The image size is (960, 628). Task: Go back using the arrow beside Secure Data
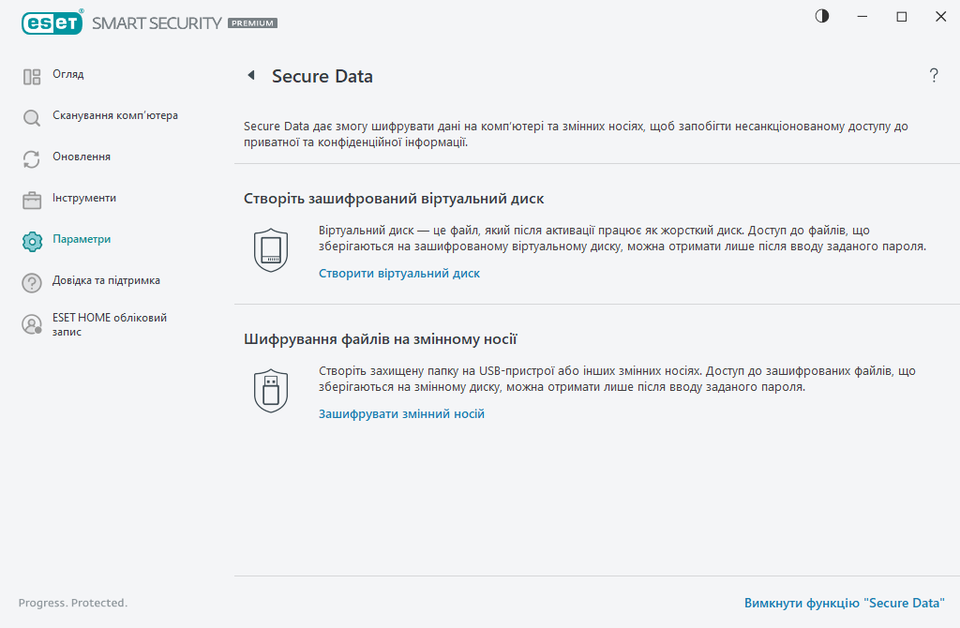pyautogui.click(x=250, y=75)
